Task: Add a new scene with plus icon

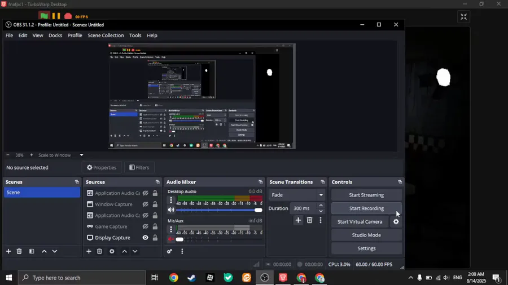Action: click(8, 251)
